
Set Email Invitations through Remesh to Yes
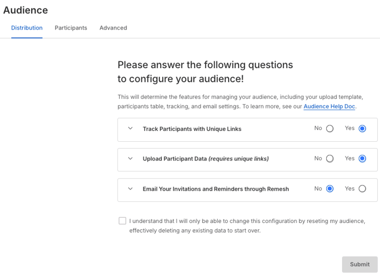coord(362,189)
